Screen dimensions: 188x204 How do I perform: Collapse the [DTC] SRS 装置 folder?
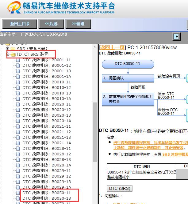coord(8,54)
